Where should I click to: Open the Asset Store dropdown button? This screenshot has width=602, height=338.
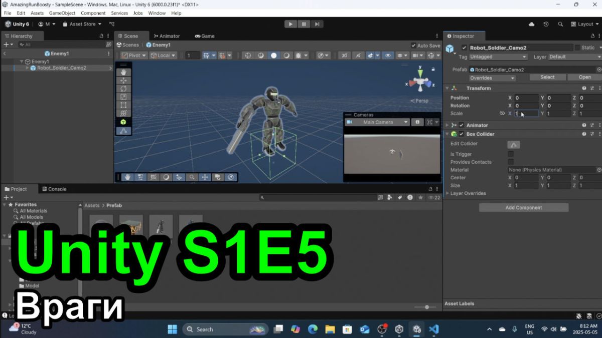[82, 24]
